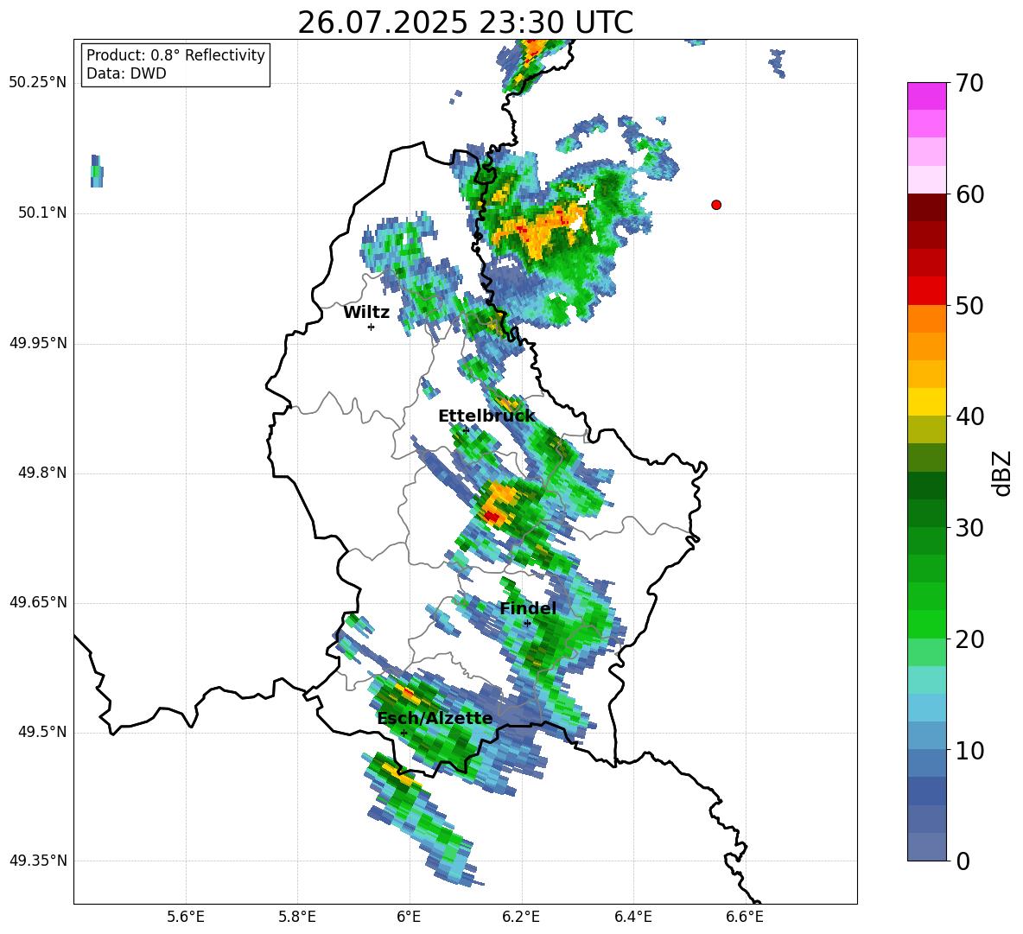Viewport: 1023px width, 934px height.
Task: Click the dBZ colorbar axis label
Action: [x=1003, y=473]
